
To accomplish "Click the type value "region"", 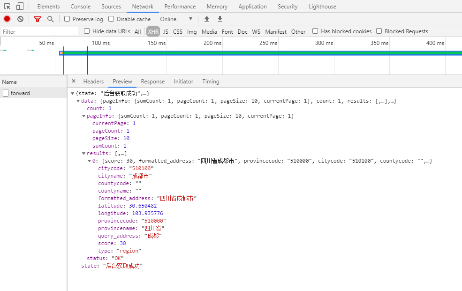I will pos(129,251).
